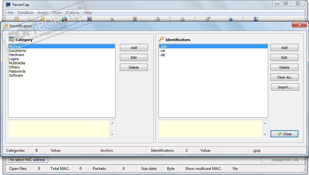Click the Categories count 8 in the status bar
The image size is (309, 175).
pyautogui.click(x=36, y=150)
